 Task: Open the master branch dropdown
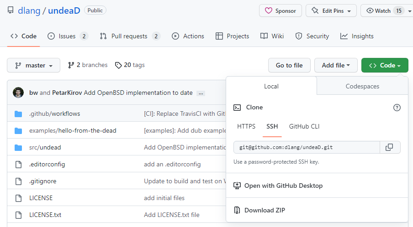(x=33, y=65)
